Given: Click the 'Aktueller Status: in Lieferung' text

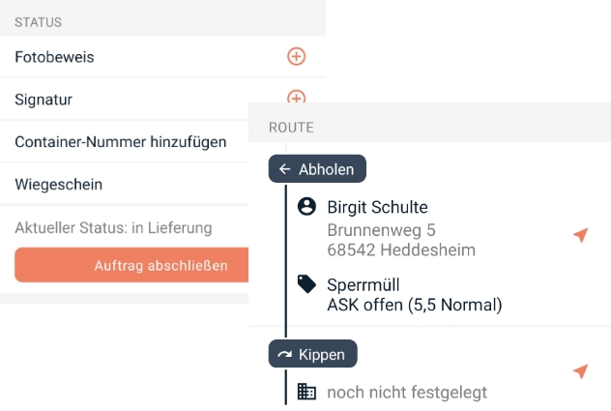Looking at the screenshot, I should point(113,228).
